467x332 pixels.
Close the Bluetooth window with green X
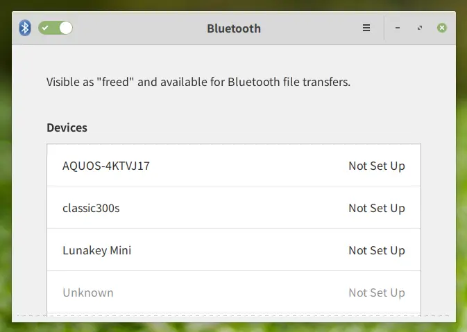click(x=442, y=28)
